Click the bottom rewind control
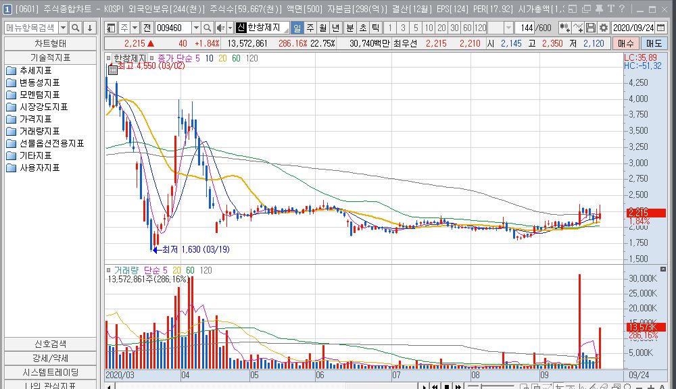Viewport: 676px width, 389px height. [x=435, y=386]
